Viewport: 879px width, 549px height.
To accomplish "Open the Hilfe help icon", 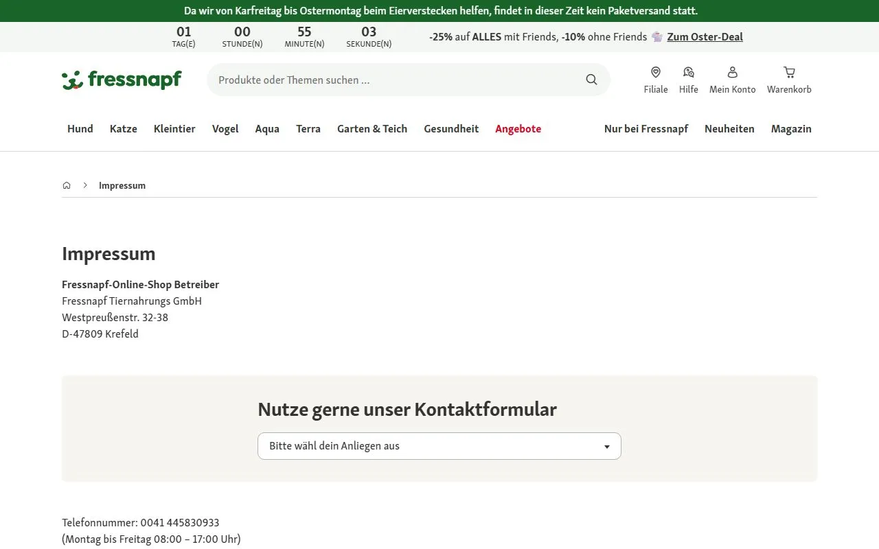I will [x=688, y=73].
